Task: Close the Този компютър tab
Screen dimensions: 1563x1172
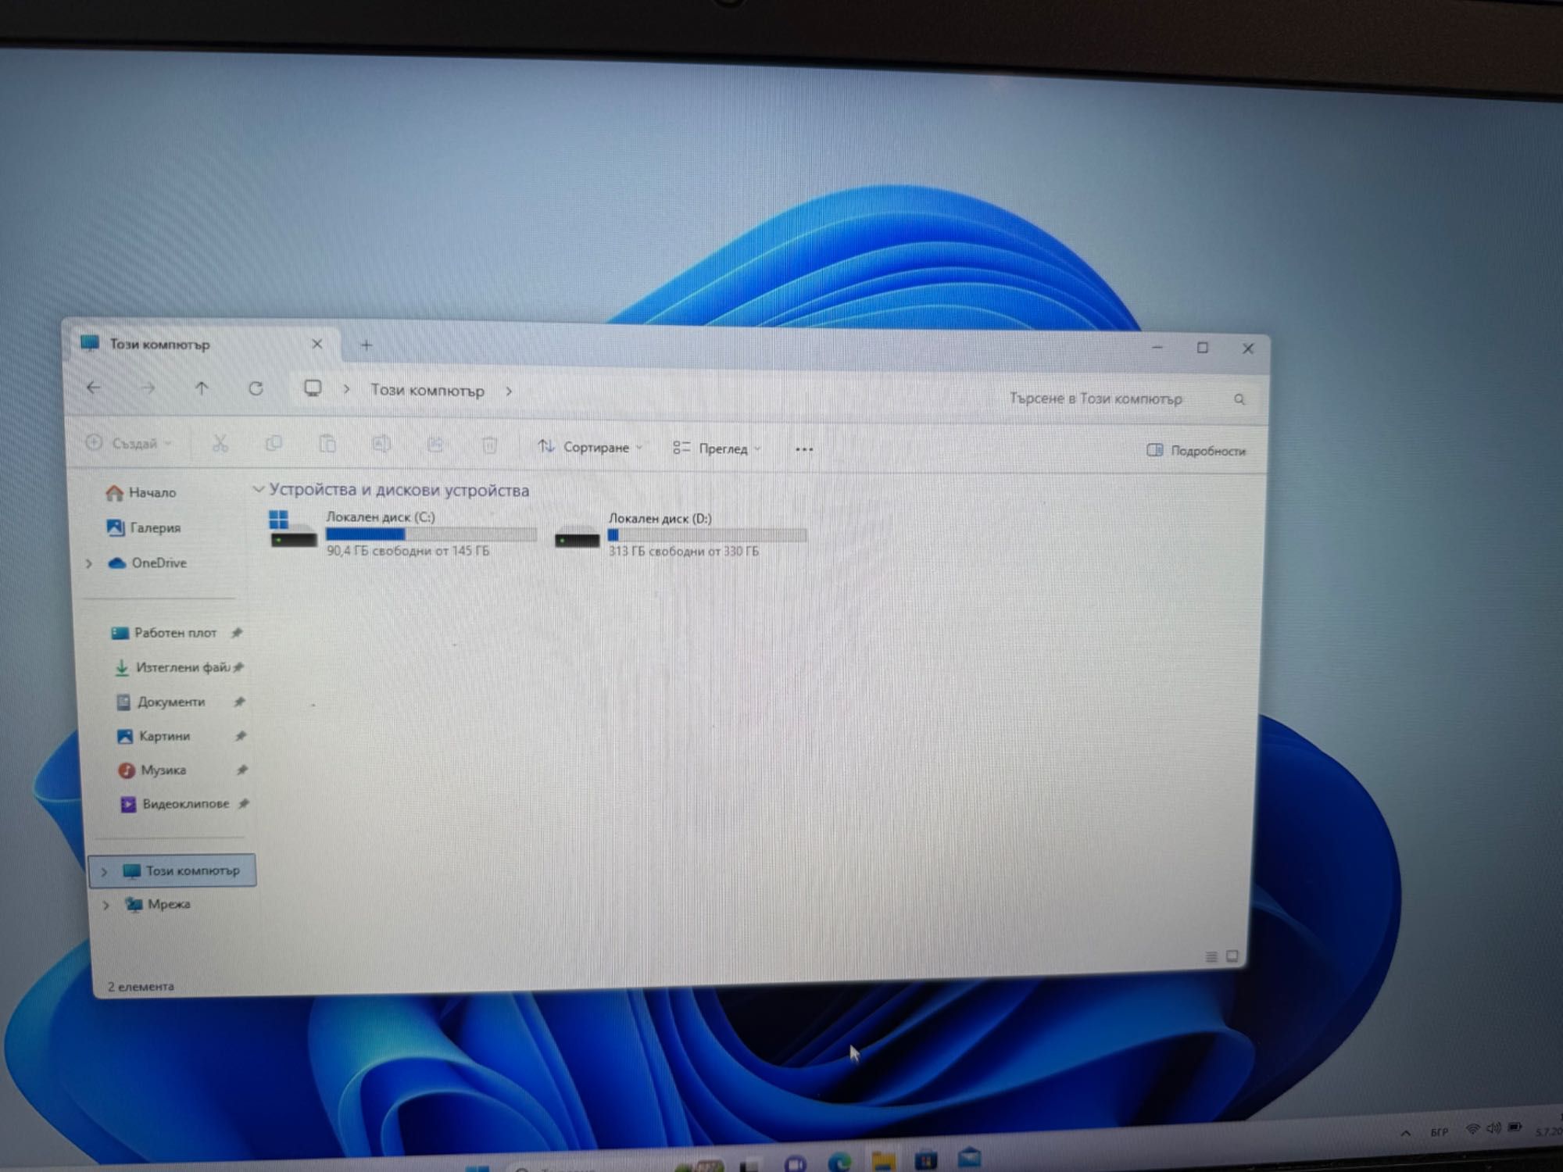Action: pyautogui.click(x=317, y=345)
